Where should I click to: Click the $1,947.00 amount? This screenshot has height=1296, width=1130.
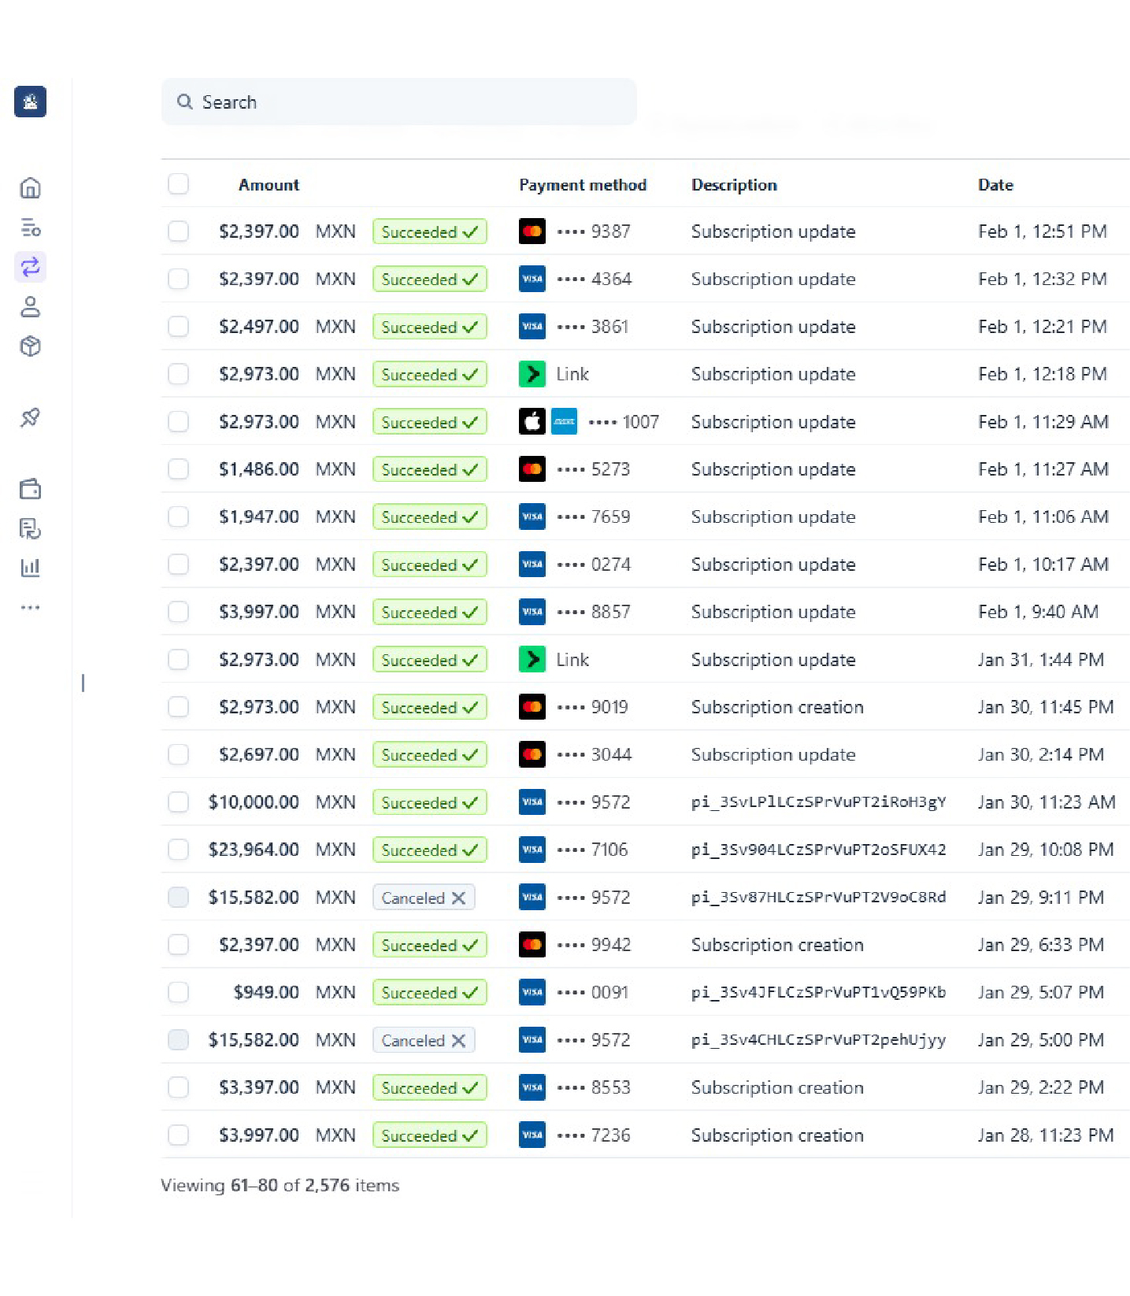[259, 517]
